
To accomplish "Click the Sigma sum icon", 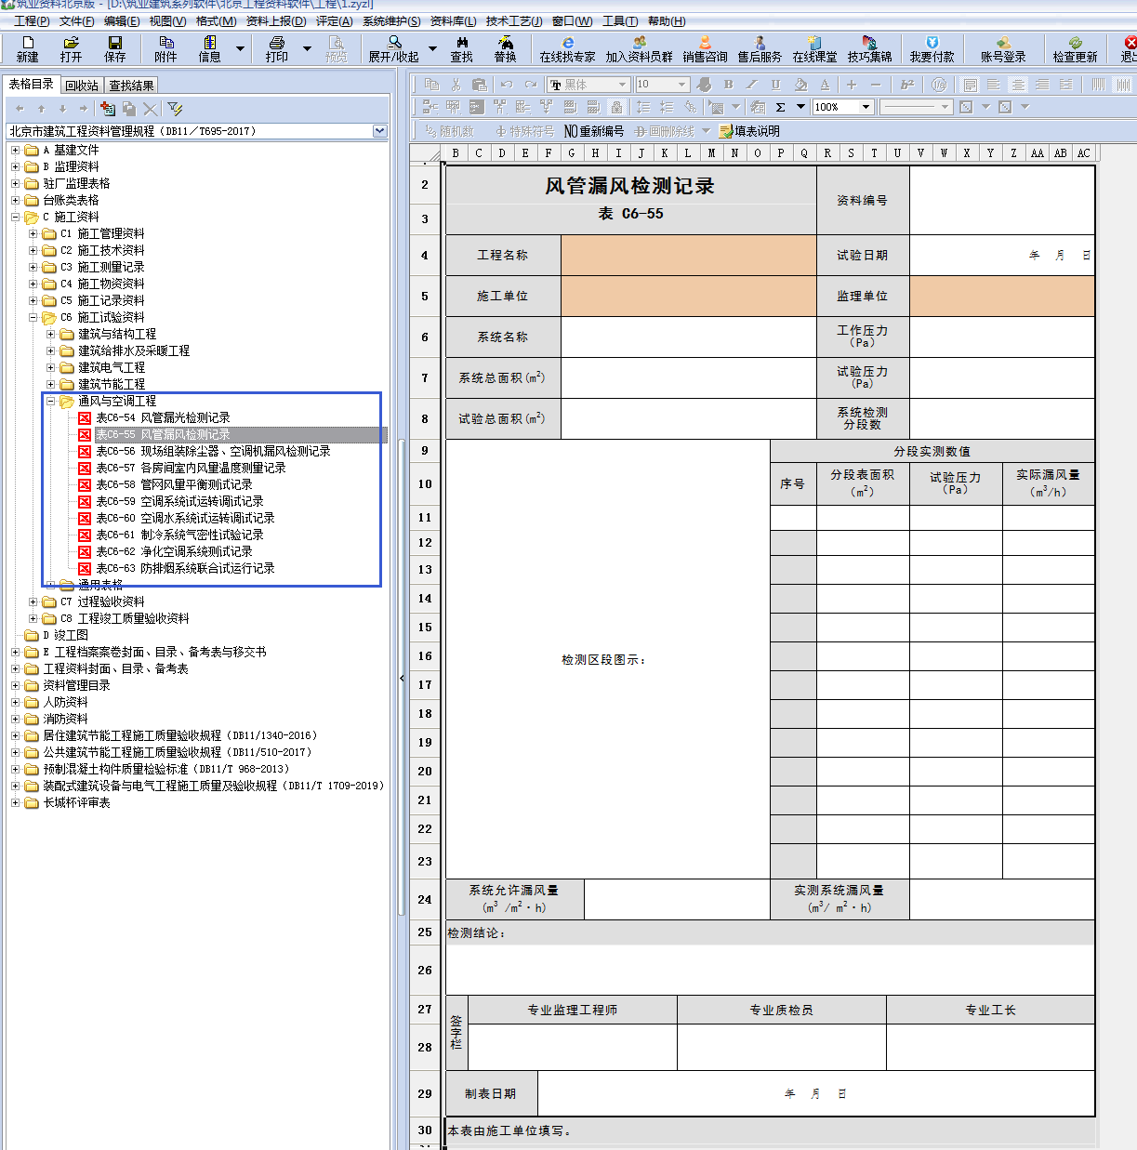I will click(x=780, y=107).
